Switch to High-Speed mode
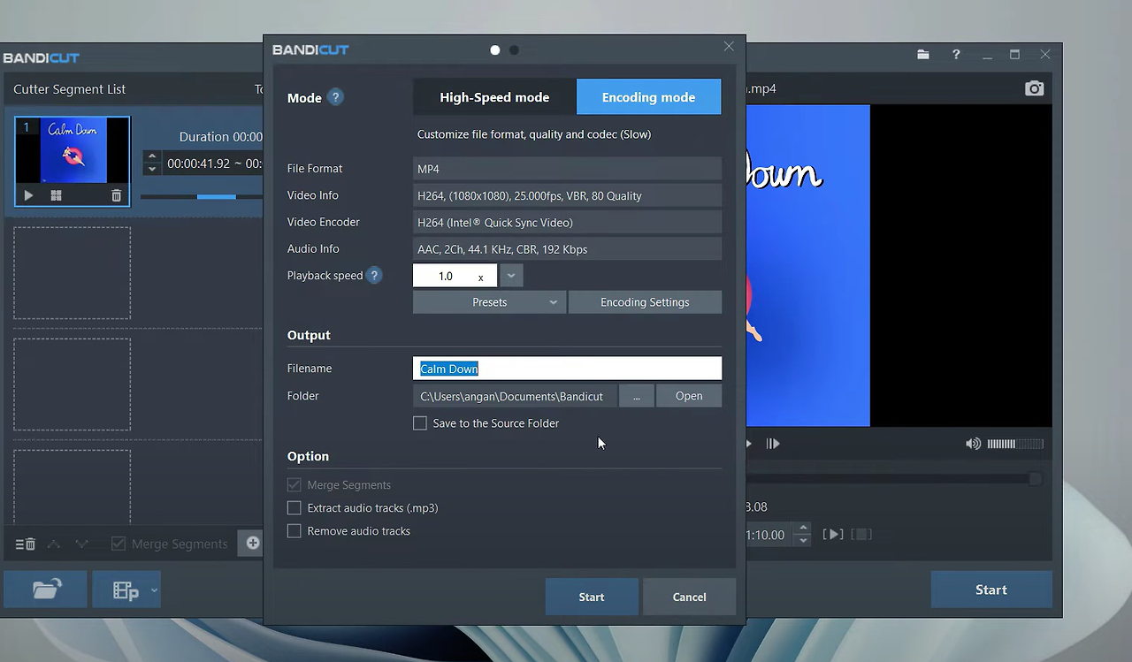The image size is (1132, 662). (494, 97)
